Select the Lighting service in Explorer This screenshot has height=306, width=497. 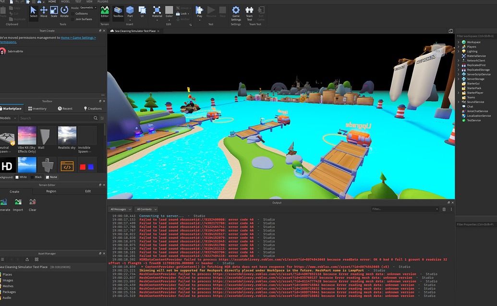472,51
